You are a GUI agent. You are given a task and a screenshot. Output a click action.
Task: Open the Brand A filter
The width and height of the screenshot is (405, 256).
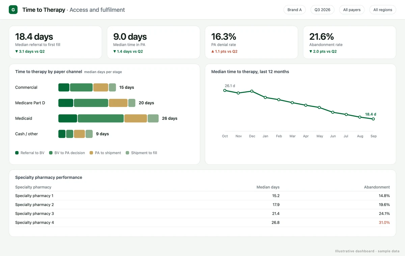[295, 10]
